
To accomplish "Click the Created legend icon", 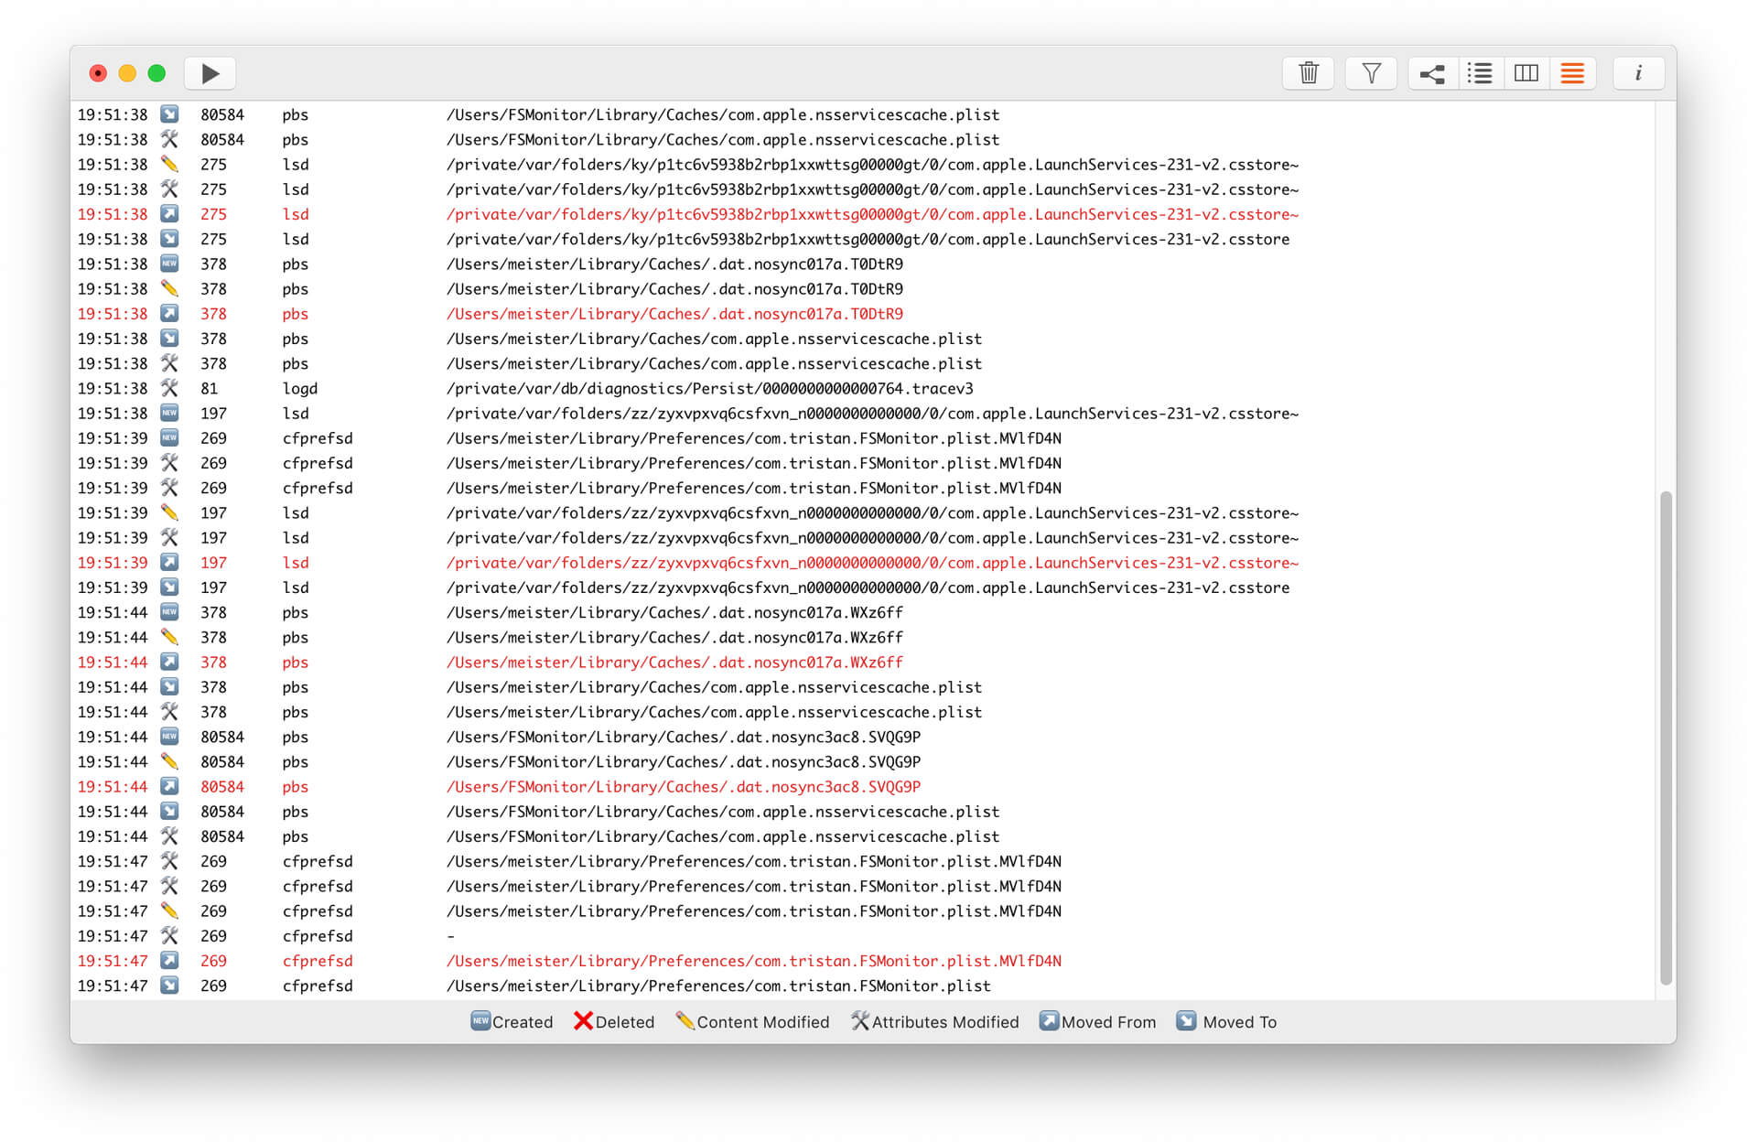I will (480, 1020).
